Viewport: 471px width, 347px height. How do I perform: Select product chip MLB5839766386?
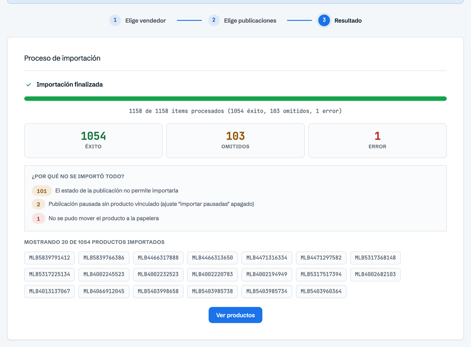(104, 258)
